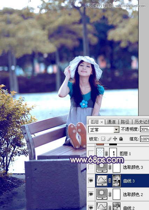Click the 选取颜色 3 adjustment icon
Screen dimensions: 149x210
click(102, 167)
